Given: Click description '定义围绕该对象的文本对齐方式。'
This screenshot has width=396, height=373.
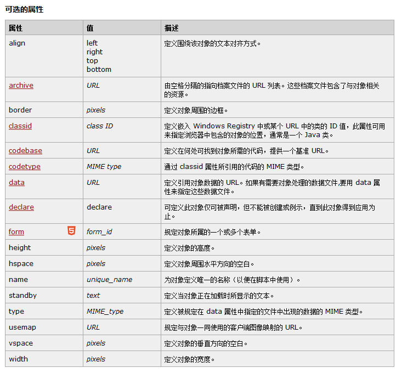Looking at the screenshot, I should (x=212, y=43).
